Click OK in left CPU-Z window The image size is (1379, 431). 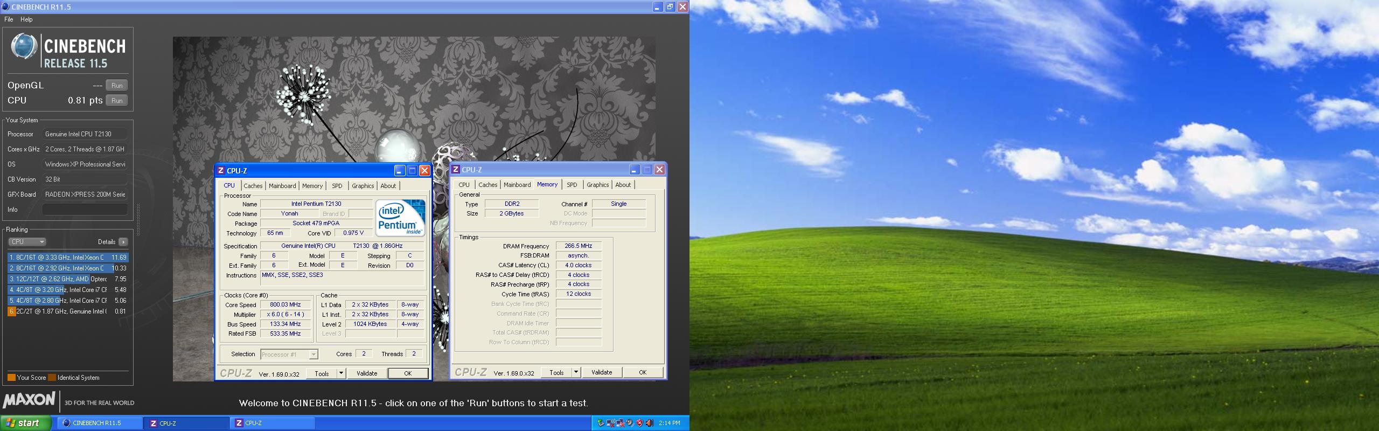coord(408,373)
